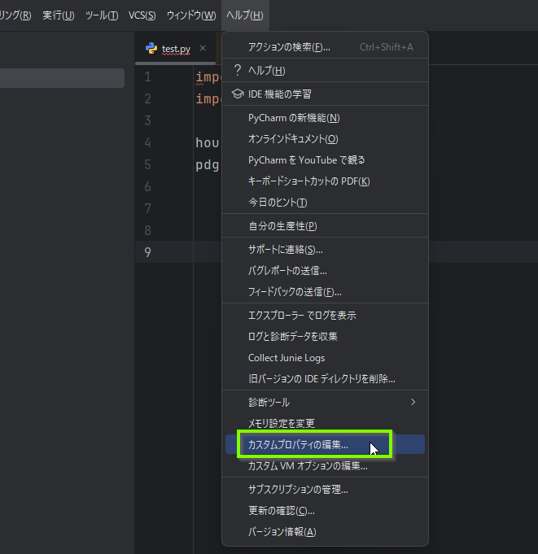
Task: Click line number 3 in gutter
Action: point(148,120)
